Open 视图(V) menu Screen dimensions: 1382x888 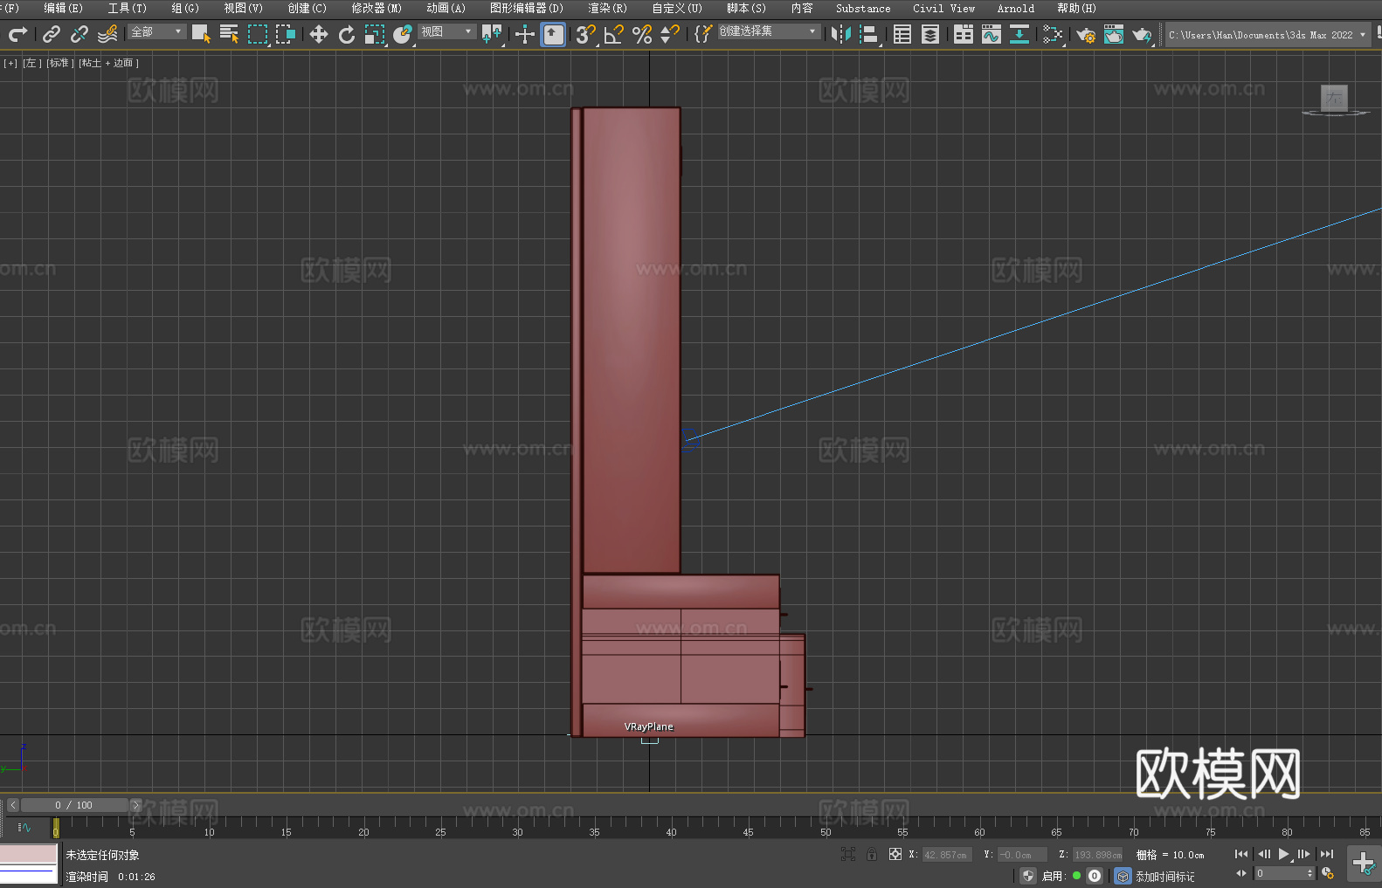click(x=244, y=8)
